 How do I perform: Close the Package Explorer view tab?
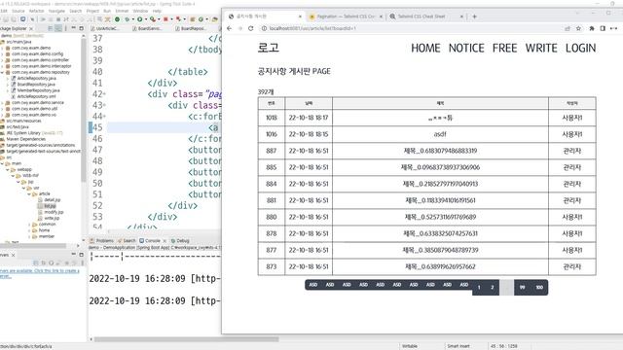click(31, 28)
